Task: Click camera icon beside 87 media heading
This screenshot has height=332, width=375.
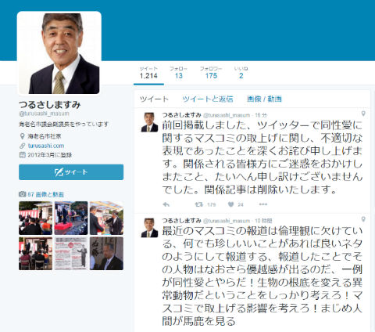Action: coord(23,194)
